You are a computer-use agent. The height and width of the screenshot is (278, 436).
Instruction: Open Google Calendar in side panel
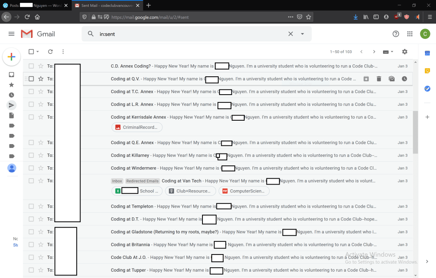pyautogui.click(x=427, y=53)
